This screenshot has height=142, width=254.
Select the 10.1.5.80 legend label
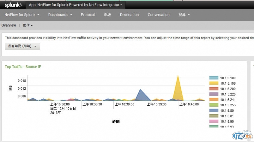pos(227,111)
